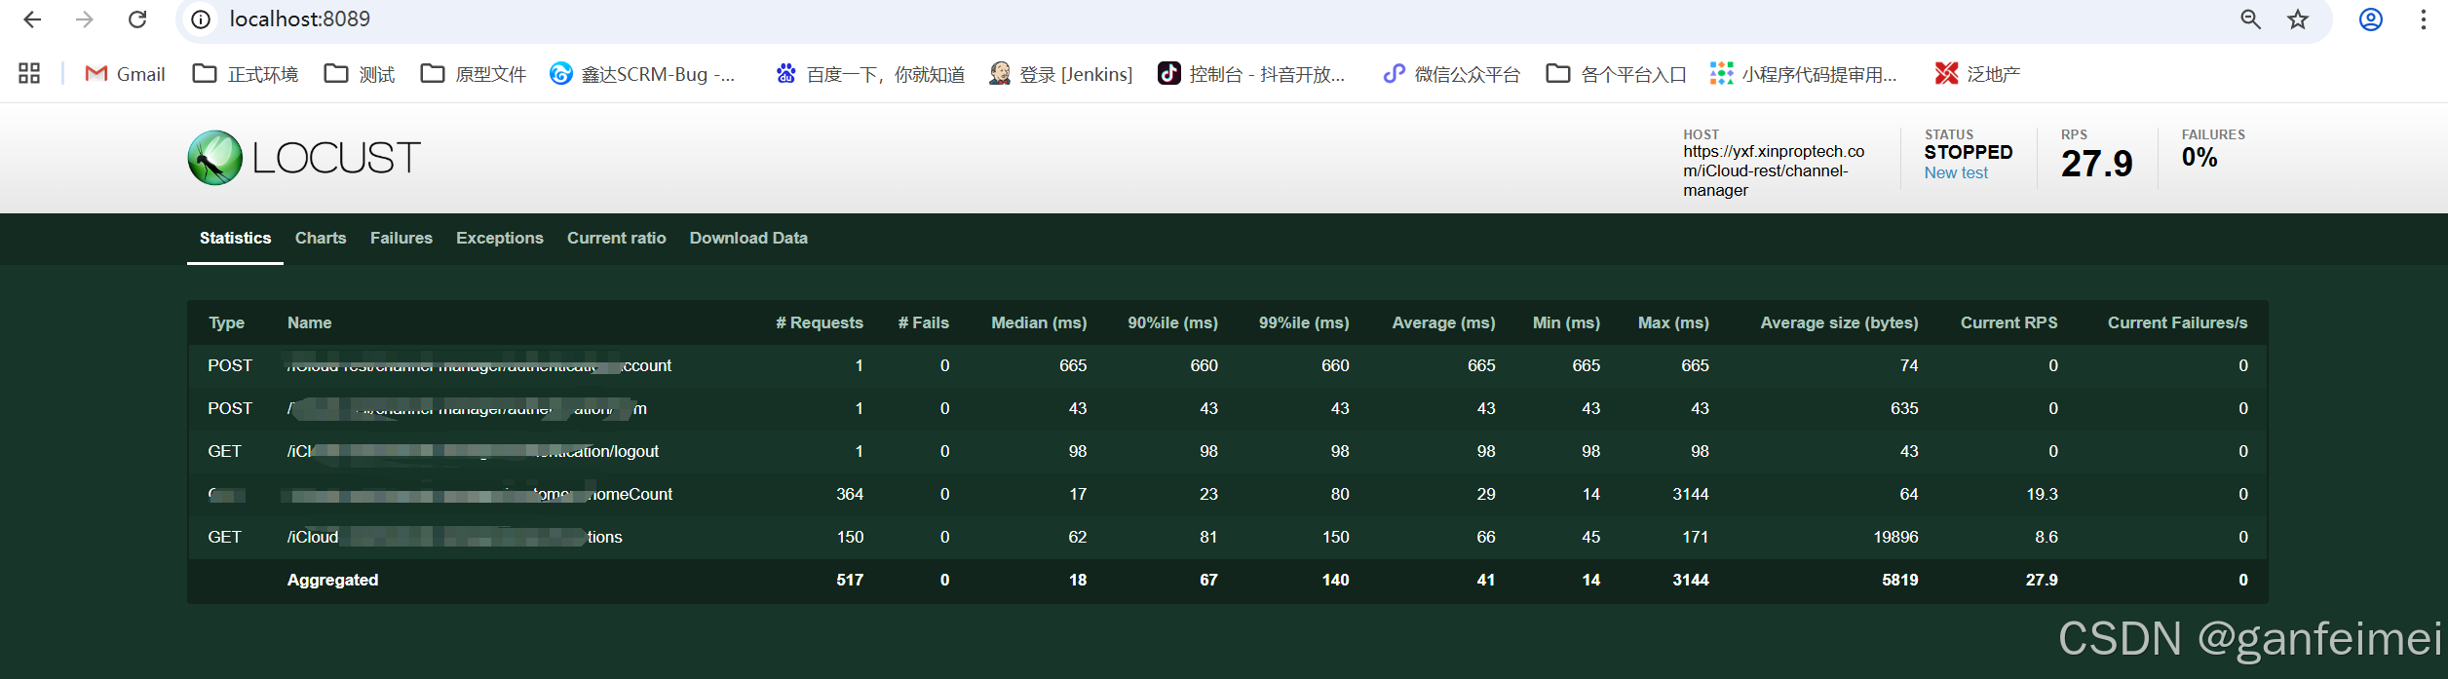Open the 原型文件 bookmark folder

(474, 74)
